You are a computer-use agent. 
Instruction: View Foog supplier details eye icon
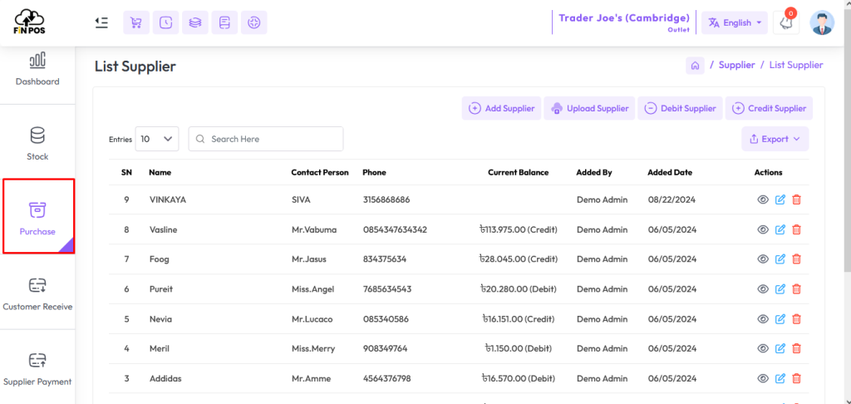(x=763, y=259)
